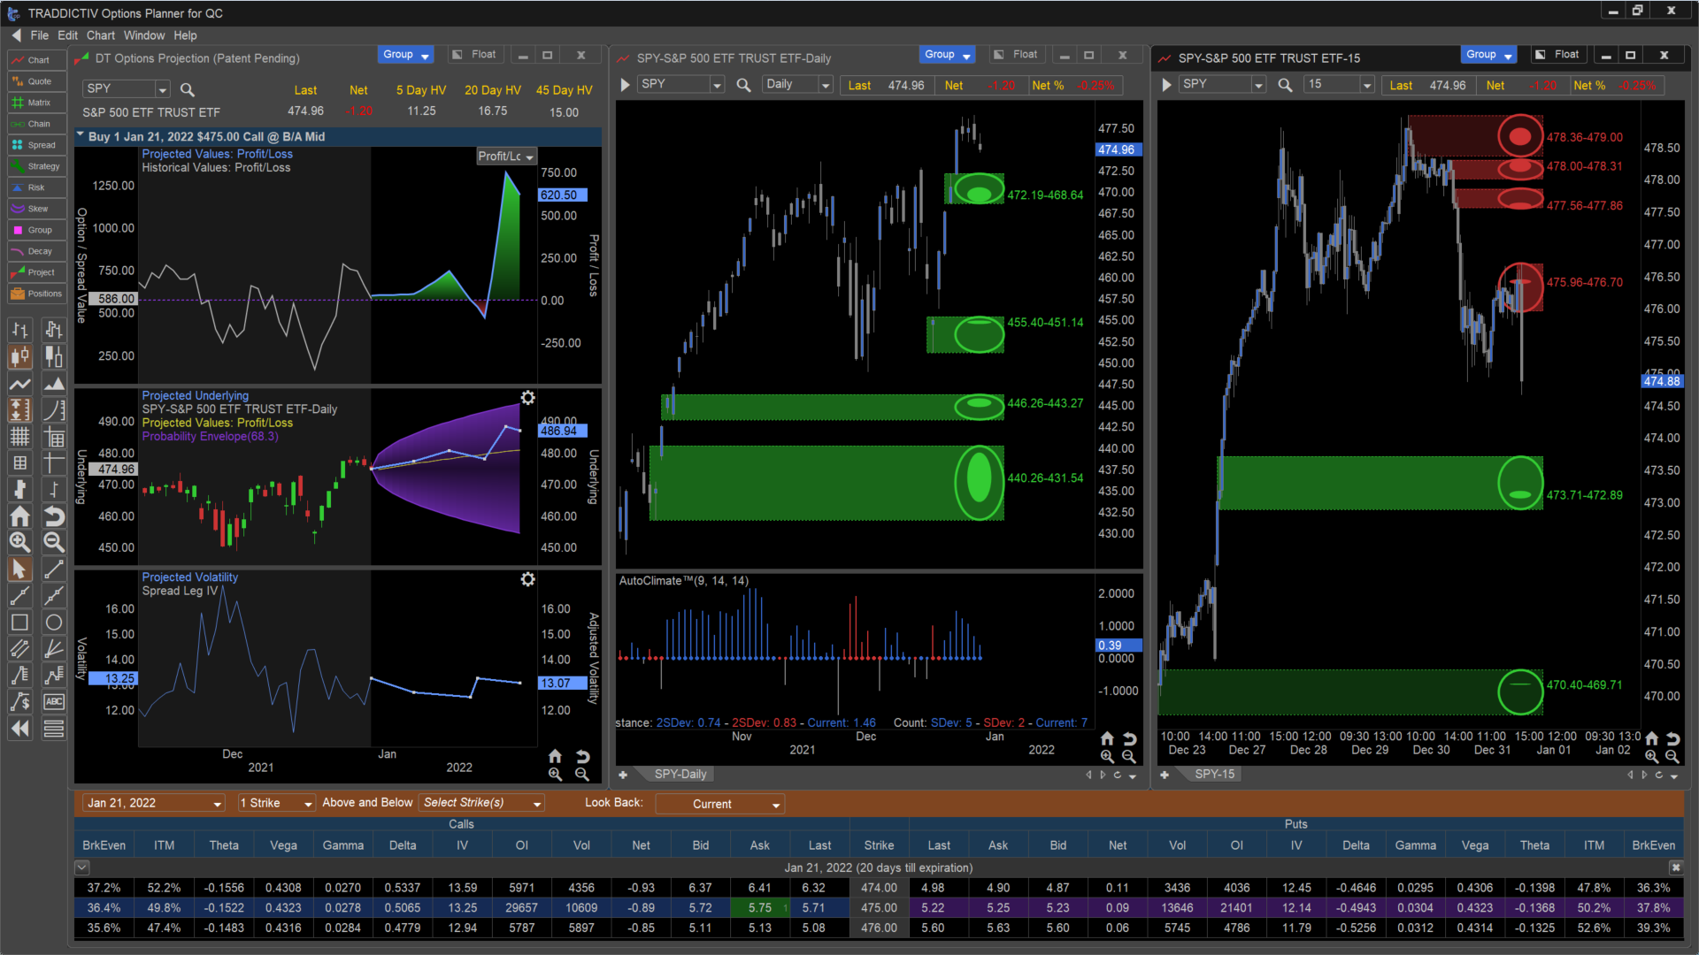Viewport: 1699px width, 955px height.
Task: Click the sidebar undo arrow icon
Action: click(x=54, y=516)
